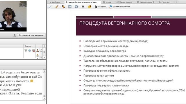Click the second participant avatar icon
Screen dimensions: 186x104
(x=37, y=55)
